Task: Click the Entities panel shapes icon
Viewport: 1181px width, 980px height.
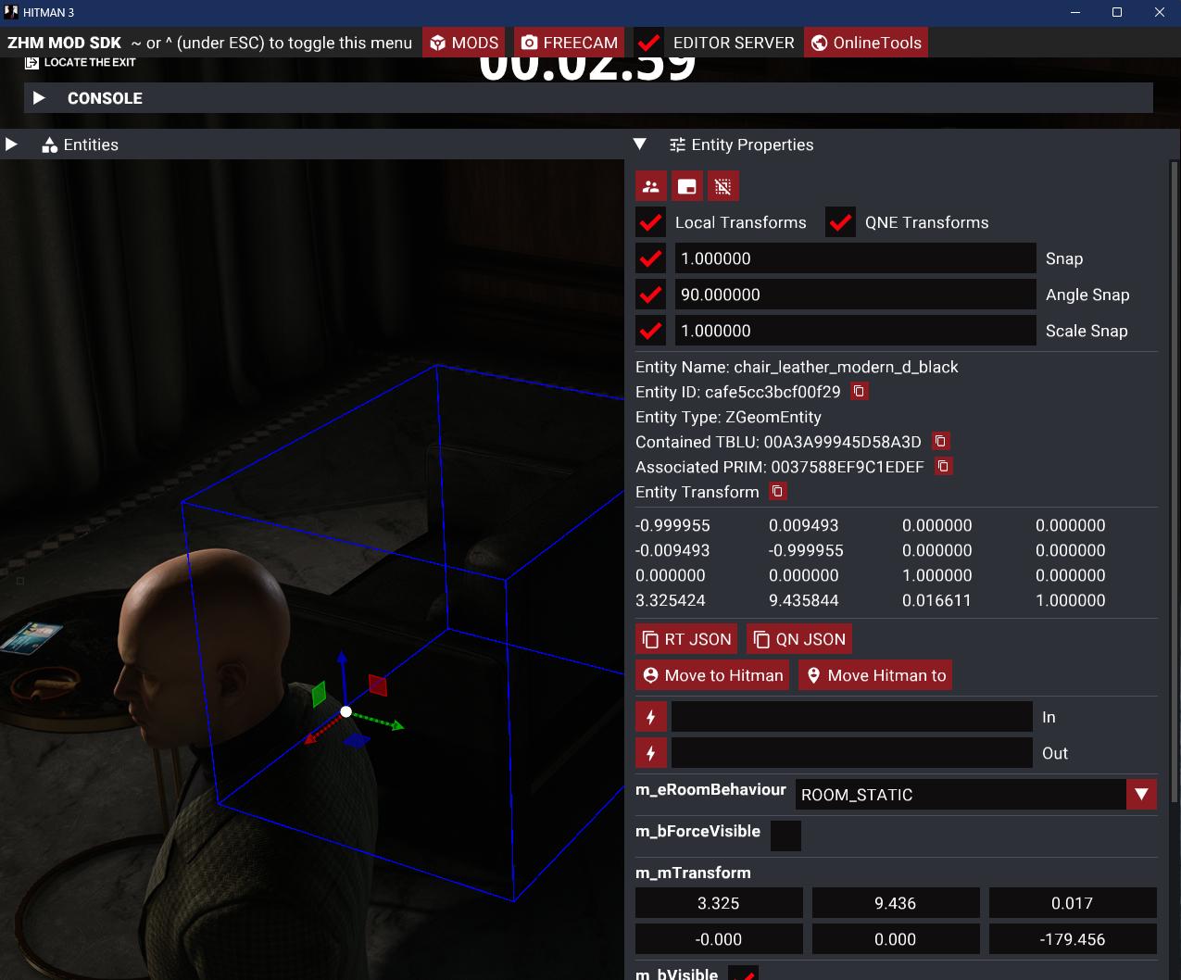Action: (50, 144)
